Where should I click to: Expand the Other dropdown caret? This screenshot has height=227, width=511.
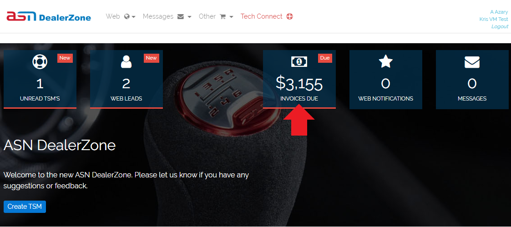pos(232,17)
